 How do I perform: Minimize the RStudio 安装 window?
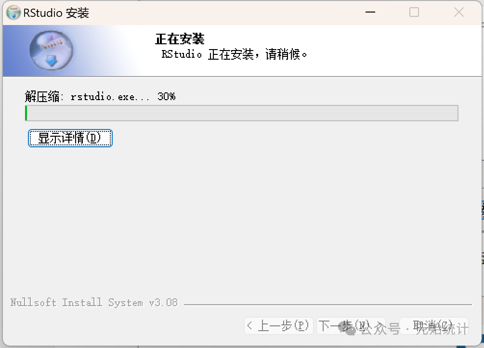click(x=370, y=13)
